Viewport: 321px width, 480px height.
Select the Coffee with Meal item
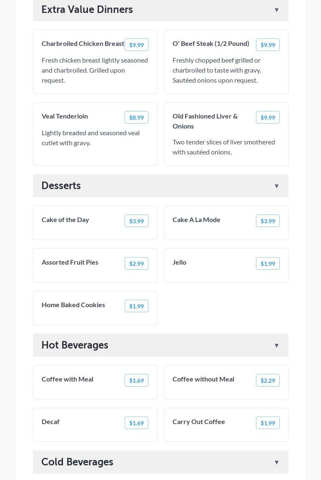pyautogui.click(x=68, y=379)
